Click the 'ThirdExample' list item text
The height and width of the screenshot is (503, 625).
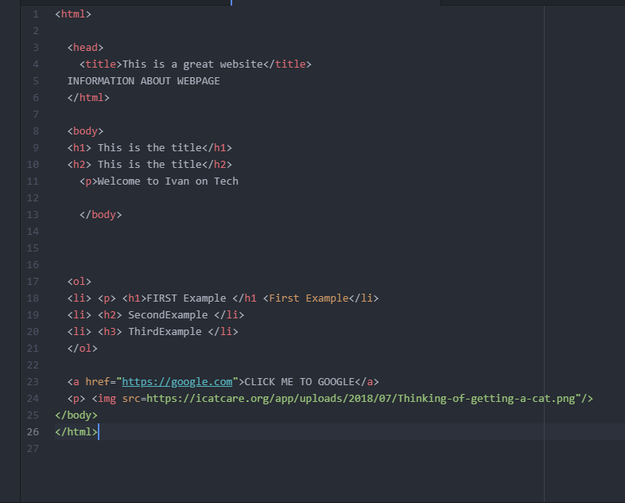[165, 332]
